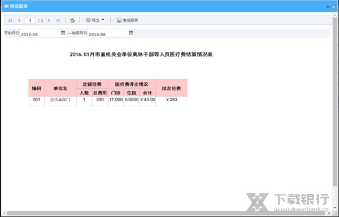
Task: Go to next page arrow
Action: point(49,20)
